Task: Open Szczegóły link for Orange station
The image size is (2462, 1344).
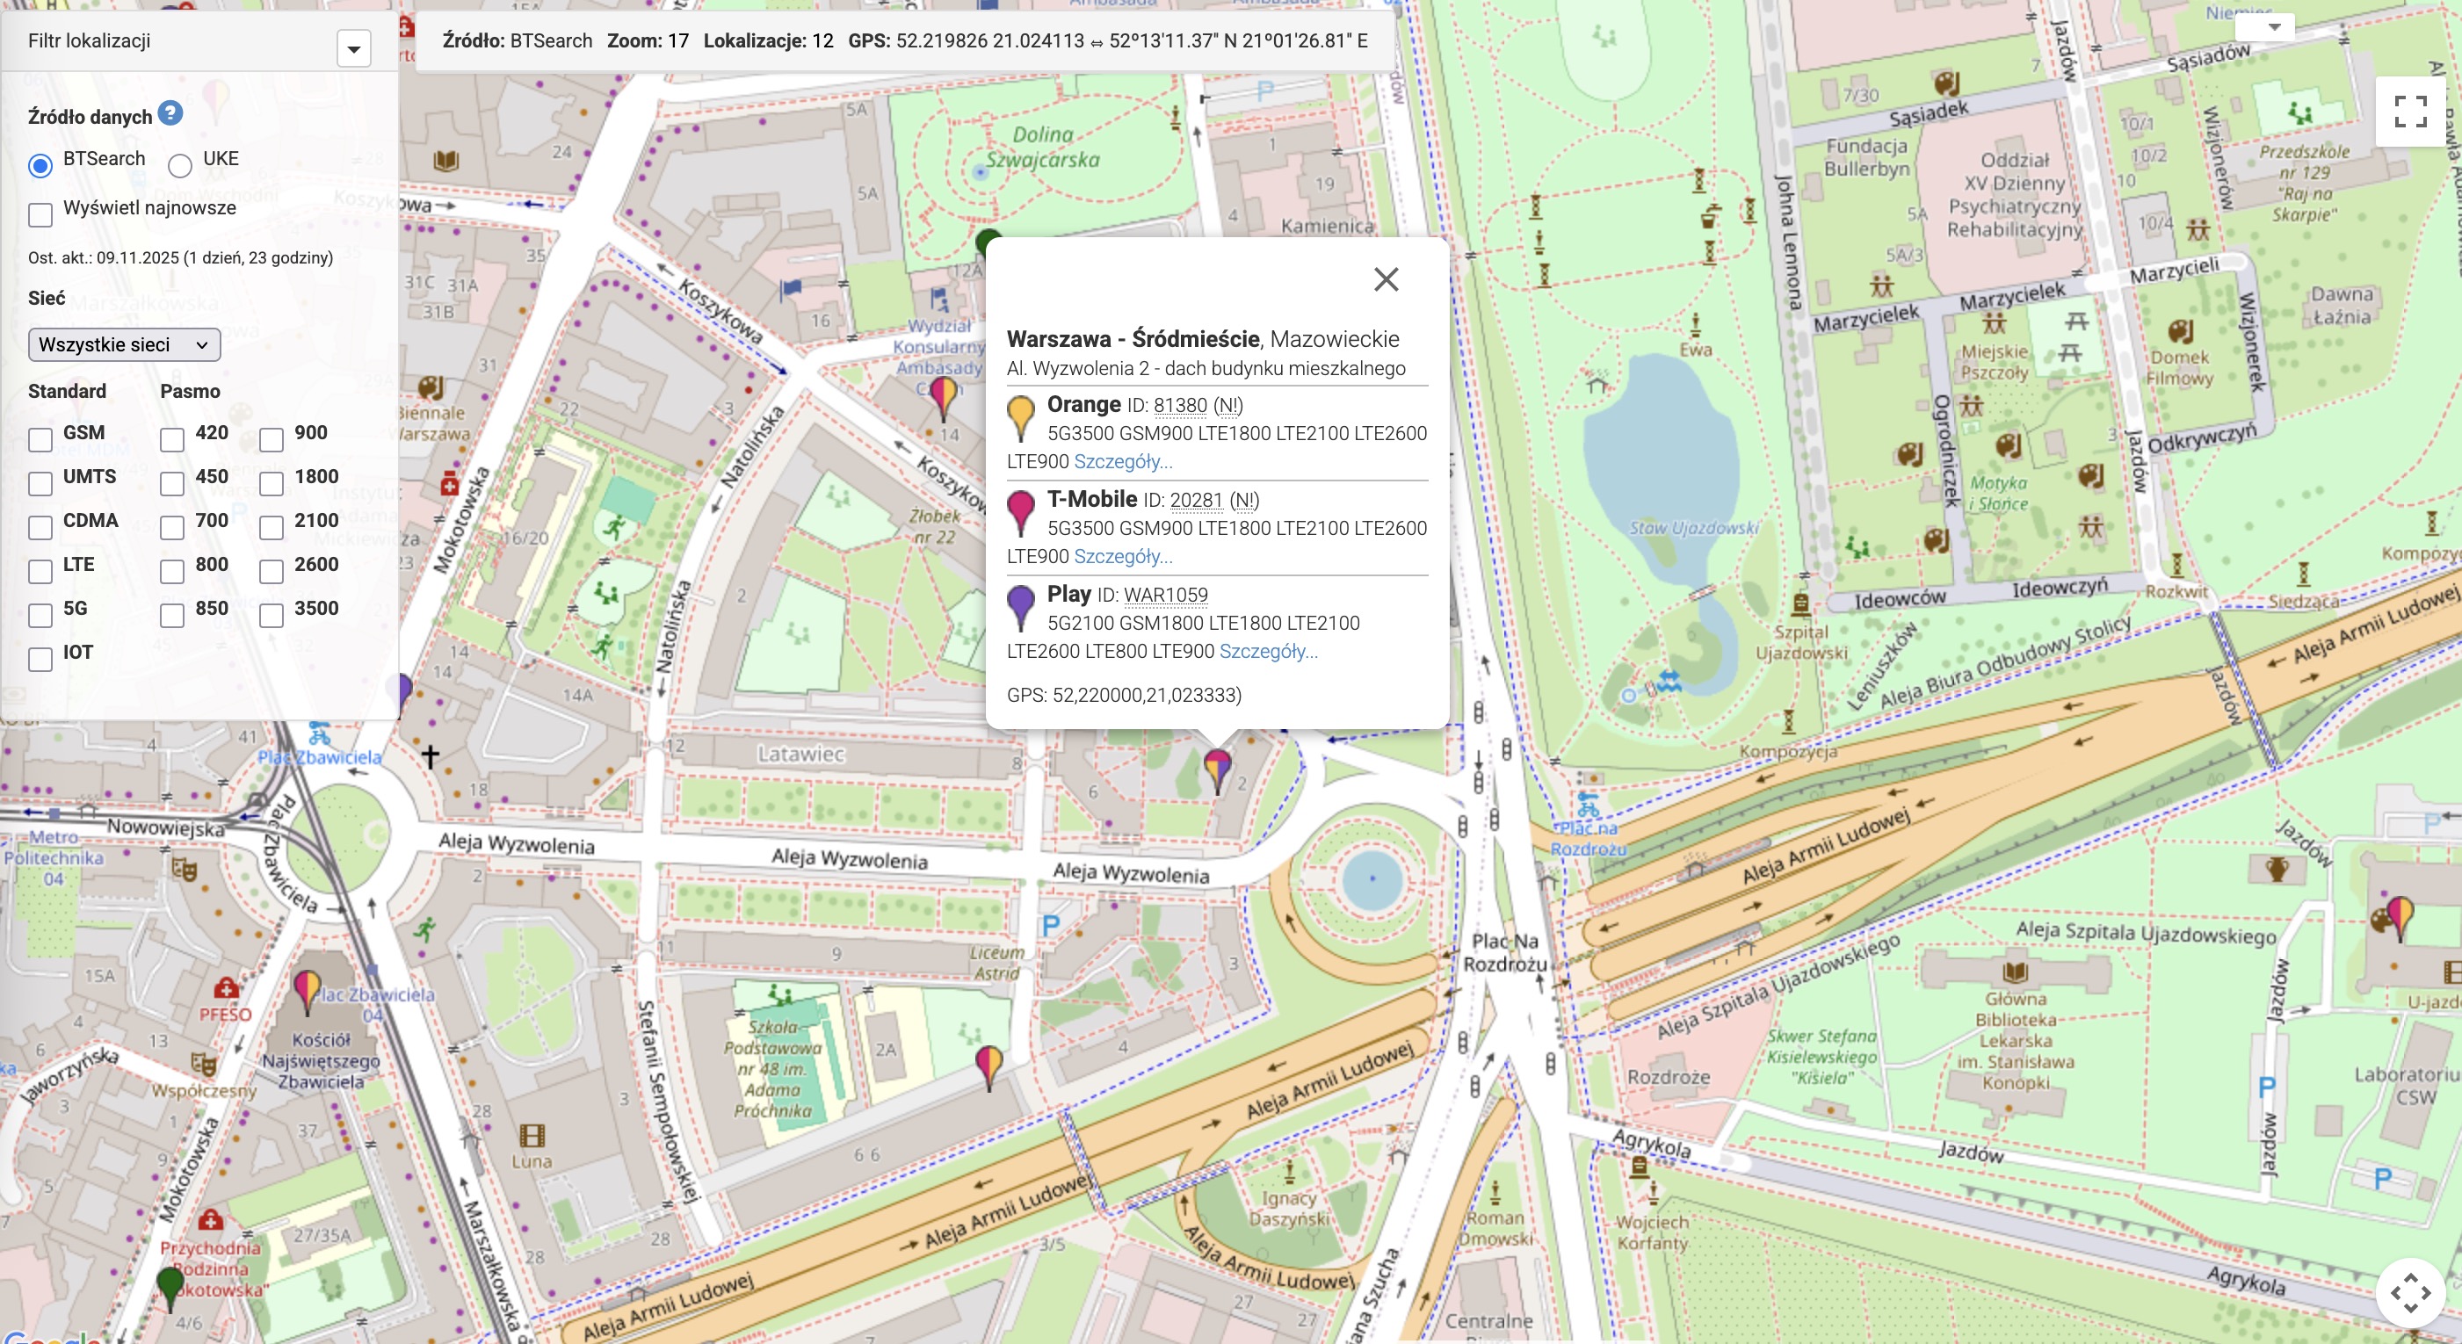Action: tap(1122, 462)
